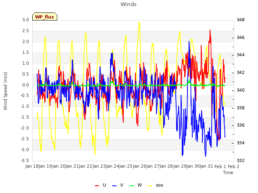Click the 2.5 left axis value
258x193 pixels.
pyautogui.click(x=26, y=31)
